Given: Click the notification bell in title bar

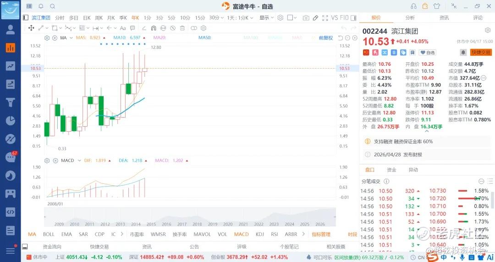Looking at the screenshot, I should (41, 6).
